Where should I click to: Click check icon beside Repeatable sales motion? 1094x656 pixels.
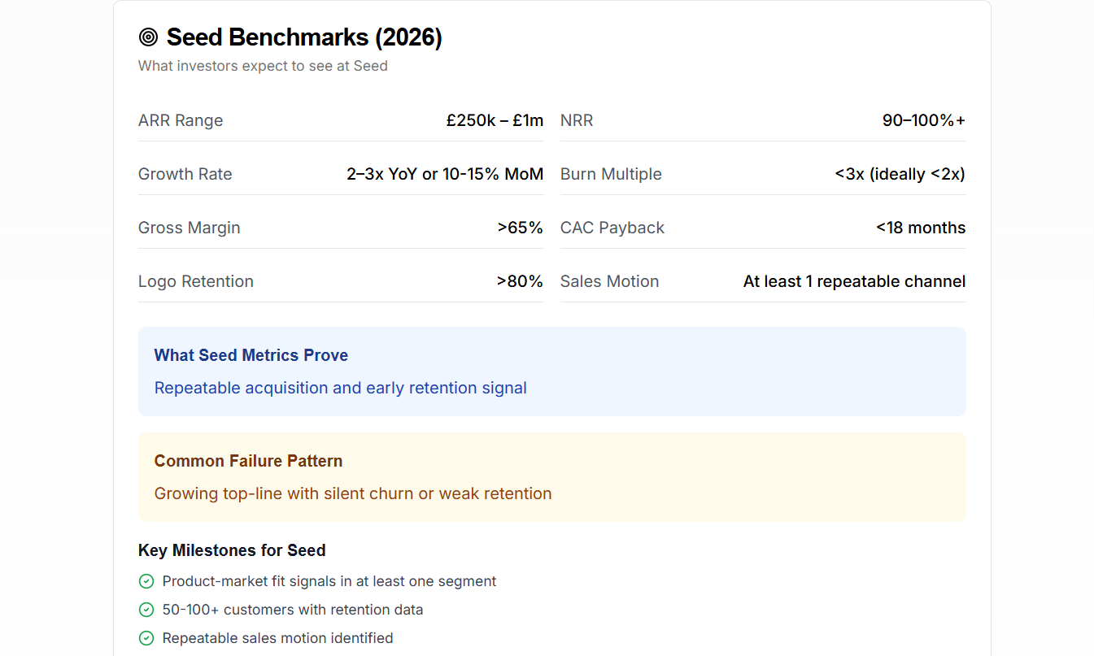(x=146, y=638)
